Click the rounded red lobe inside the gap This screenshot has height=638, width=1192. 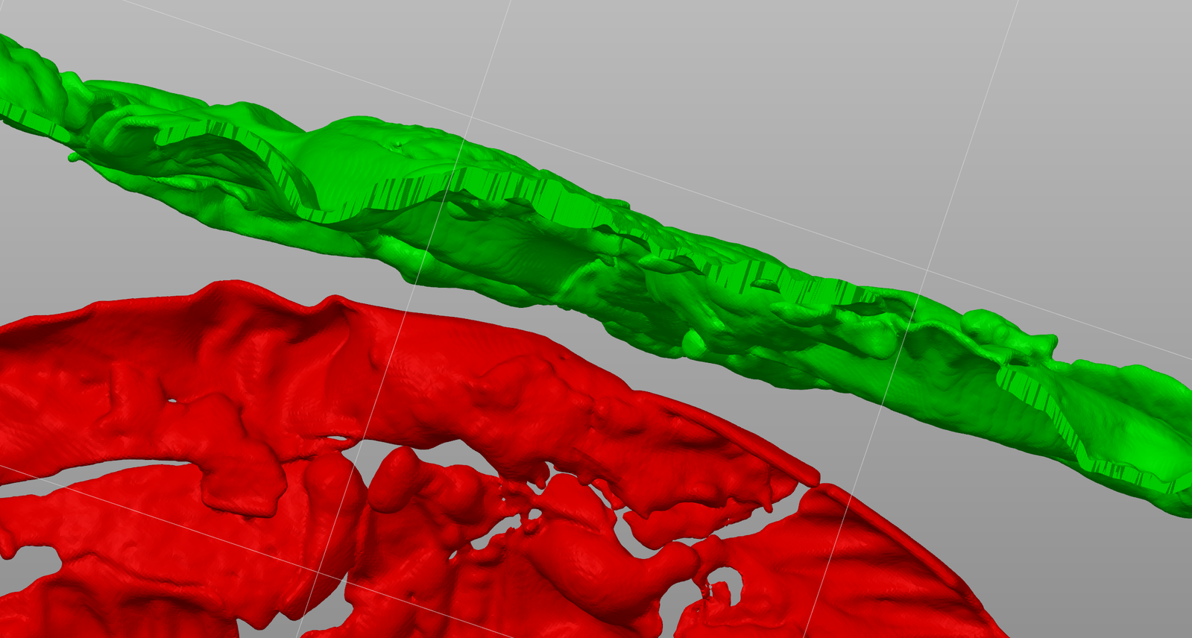(395, 477)
